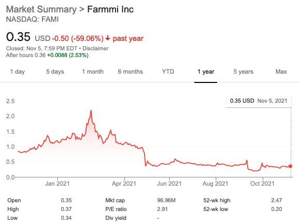Viewport: 299px width, 224px height.
Task: Click the Farmmi Inc title
Action: tap(110, 9)
